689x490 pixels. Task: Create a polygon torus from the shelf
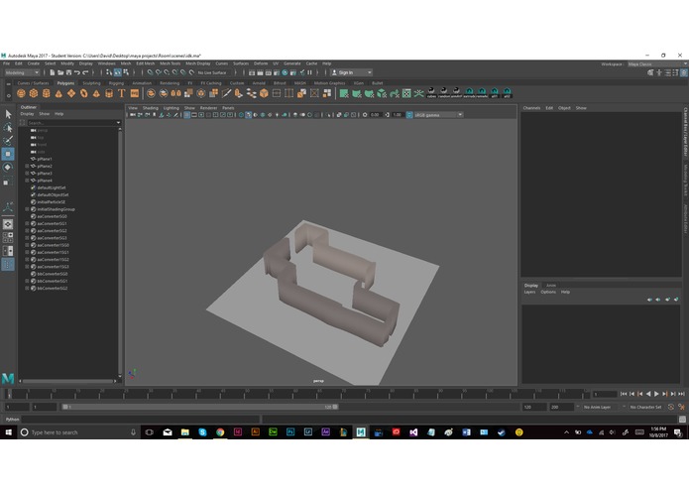(83, 93)
